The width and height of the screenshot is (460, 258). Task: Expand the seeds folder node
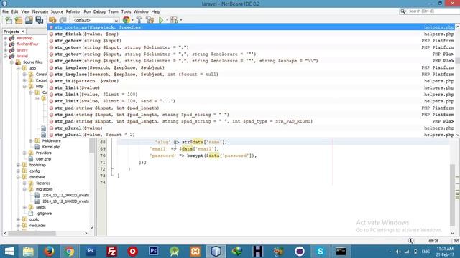(24, 207)
